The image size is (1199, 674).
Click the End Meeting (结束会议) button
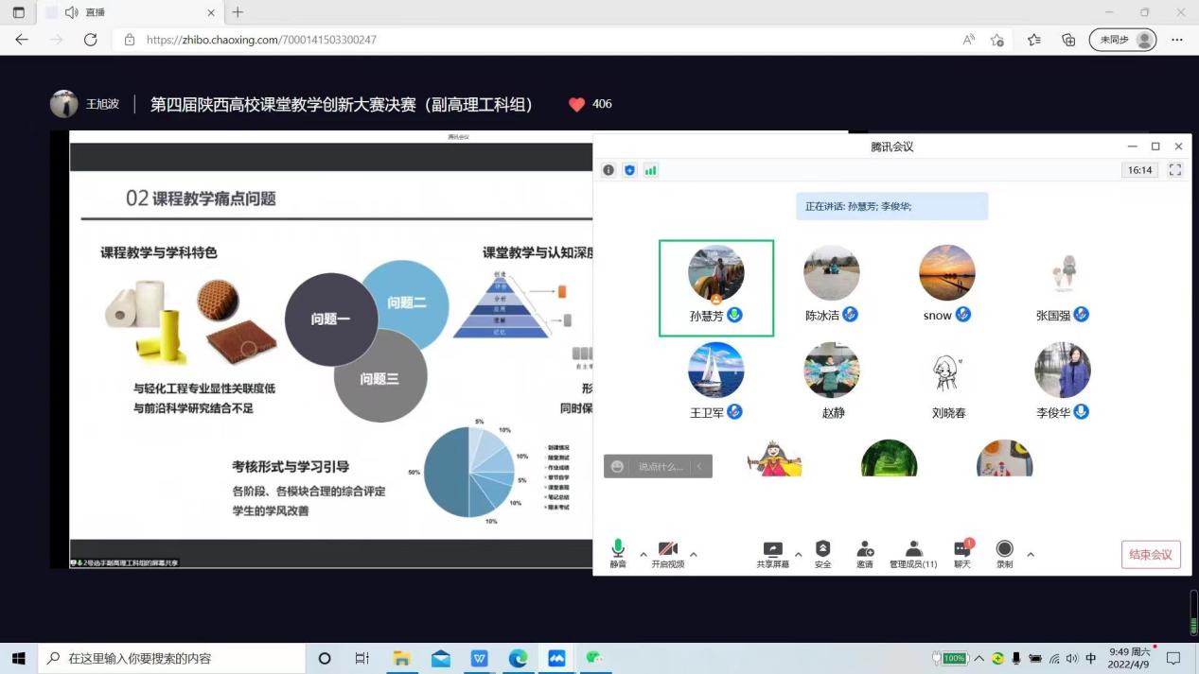point(1150,555)
